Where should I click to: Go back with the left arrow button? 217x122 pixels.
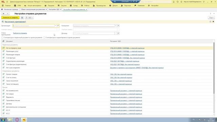(x=3, y=14)
